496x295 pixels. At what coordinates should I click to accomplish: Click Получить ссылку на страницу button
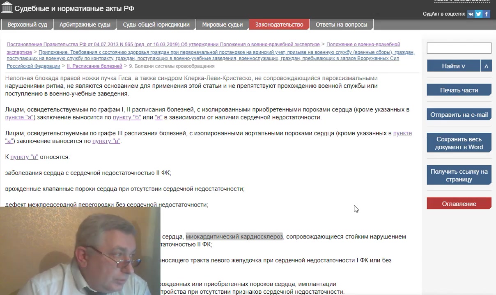(x=459, y=175)
